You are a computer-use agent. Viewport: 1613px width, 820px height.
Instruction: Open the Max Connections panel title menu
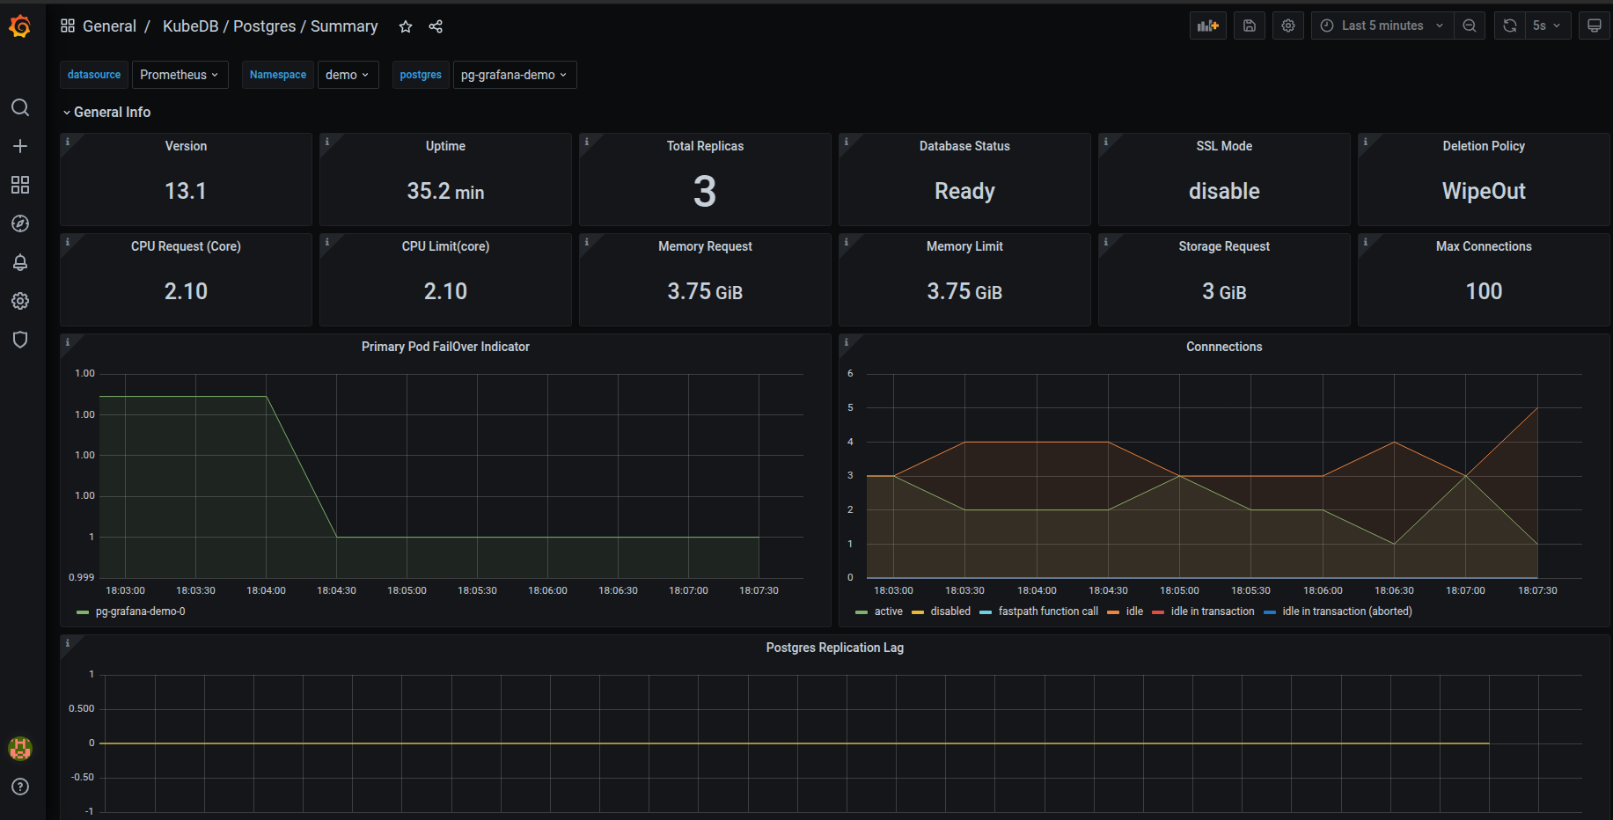pyautogui.click(x=1484, y=246)
